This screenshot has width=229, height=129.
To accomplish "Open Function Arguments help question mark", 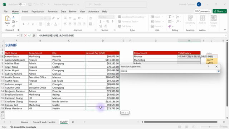I will tap(208, 67).
